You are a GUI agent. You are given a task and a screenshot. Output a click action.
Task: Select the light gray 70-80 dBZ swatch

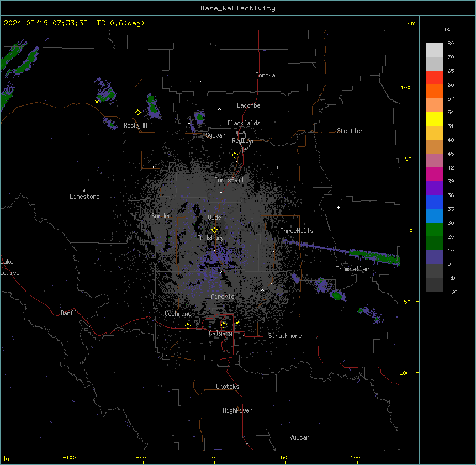[x=434, y=50]
